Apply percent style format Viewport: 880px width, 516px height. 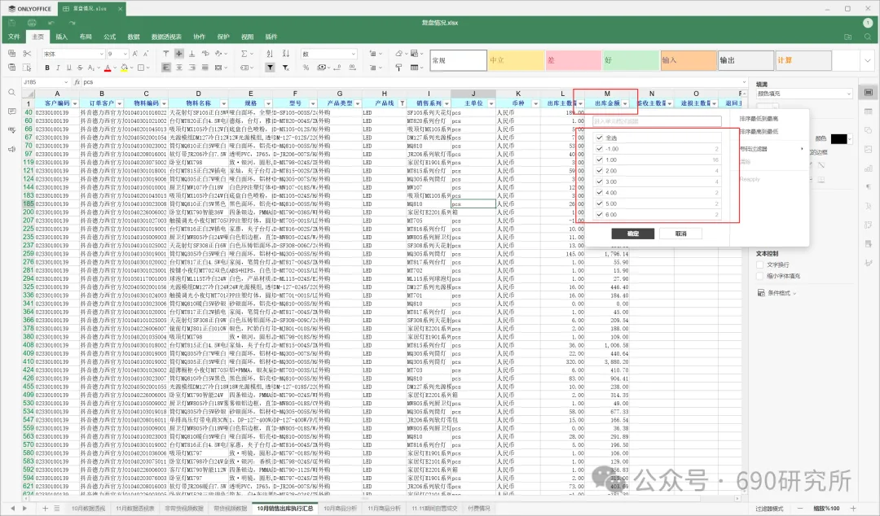pos(306,68)
